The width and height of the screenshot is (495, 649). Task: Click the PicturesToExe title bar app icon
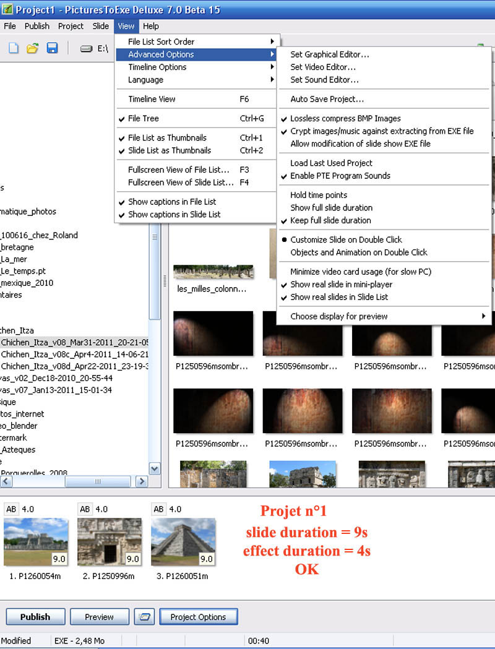(x=7, y=10)
